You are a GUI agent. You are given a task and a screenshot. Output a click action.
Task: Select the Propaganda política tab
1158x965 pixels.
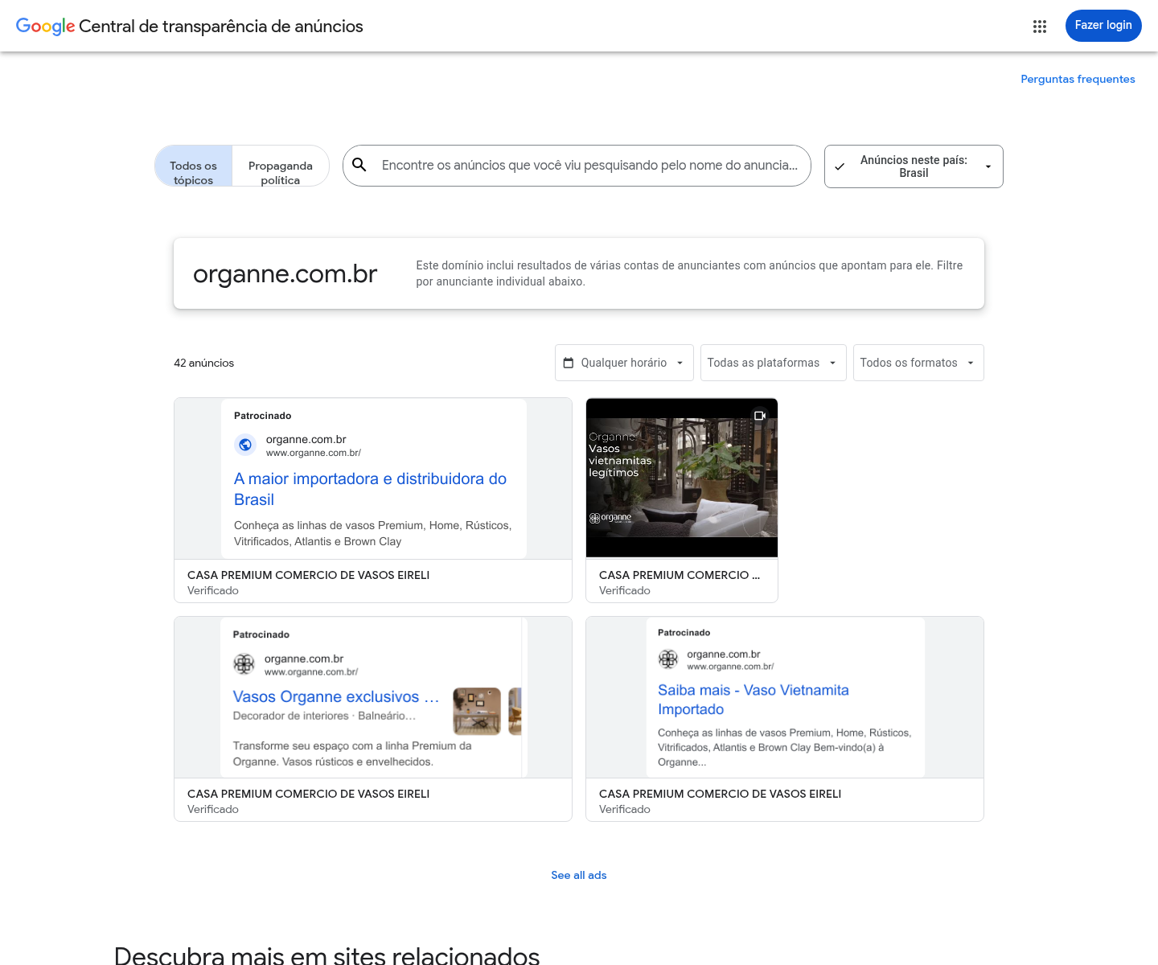(281, 166)
